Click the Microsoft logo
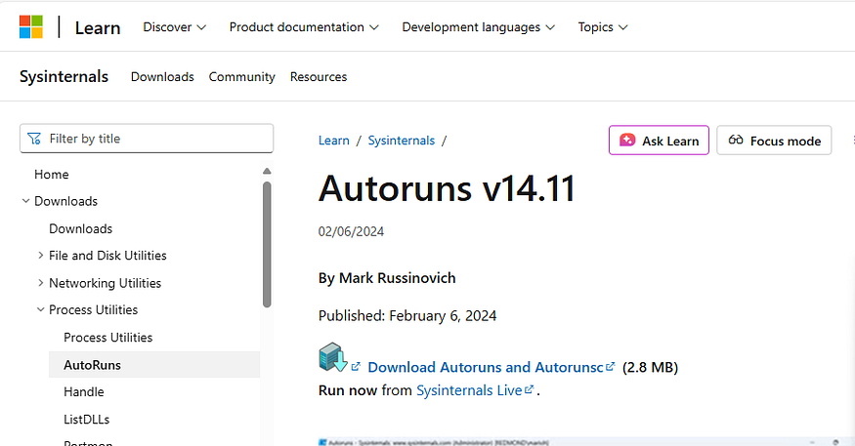The width and height of the screenshot is (855, 446). pos(31,26)
